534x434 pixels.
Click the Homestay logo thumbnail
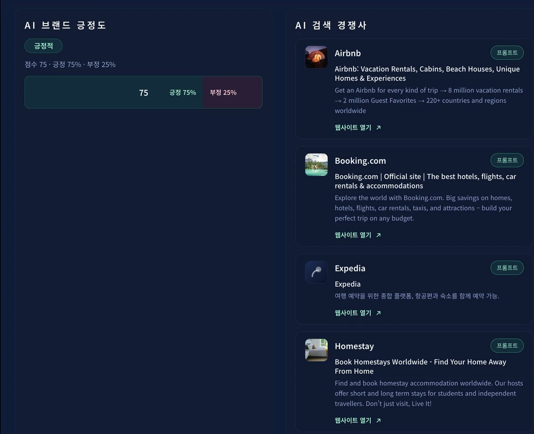(316, 350)
